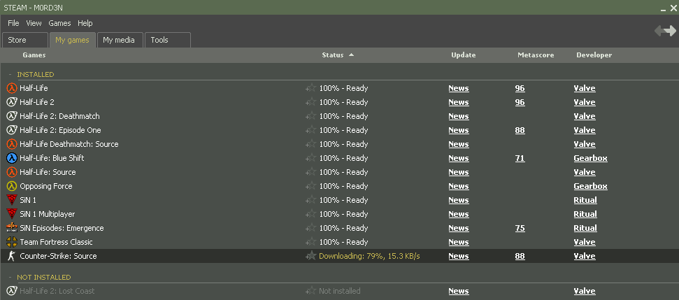Sort games by the Status column
This screenshot has width=679, height=300.
tap(333, 55)
